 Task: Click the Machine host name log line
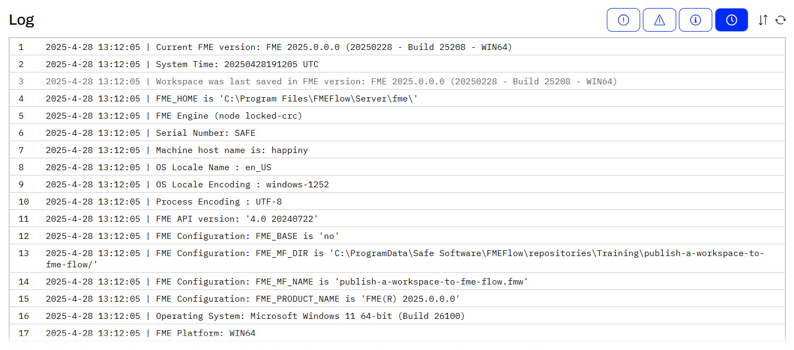click(232, 150)
